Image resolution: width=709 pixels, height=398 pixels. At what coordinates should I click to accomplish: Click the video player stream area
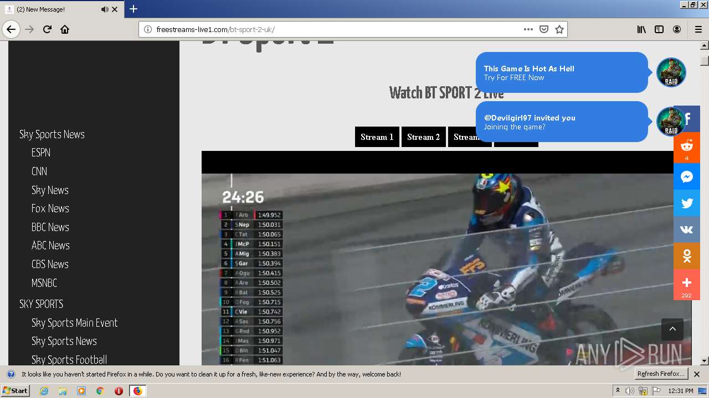446,258
